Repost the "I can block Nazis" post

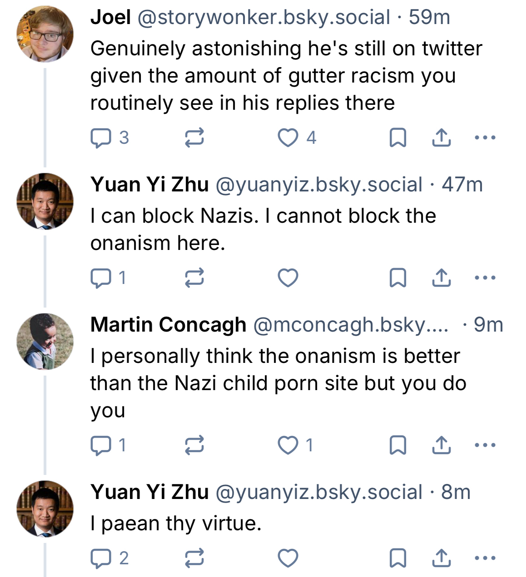[x=194, y=278]
